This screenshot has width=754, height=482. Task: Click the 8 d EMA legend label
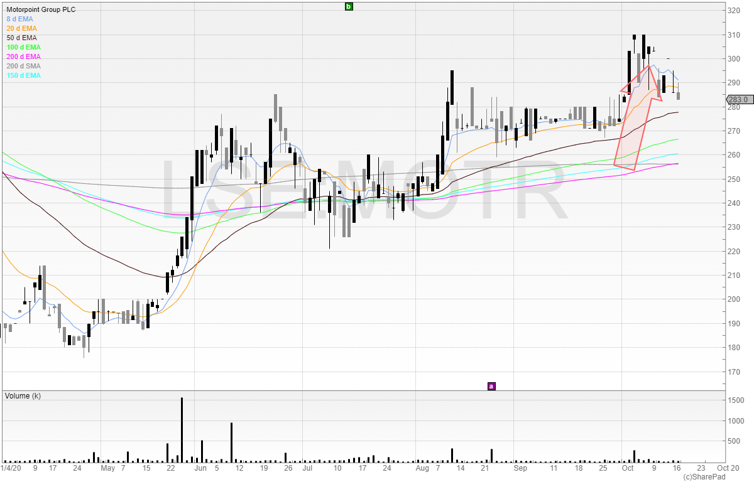(20, 19)
